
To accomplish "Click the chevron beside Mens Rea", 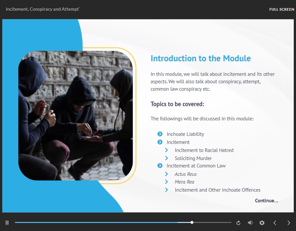I will 166,182.
